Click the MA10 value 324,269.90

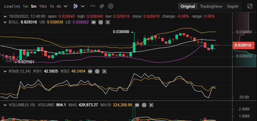[123, 105]
